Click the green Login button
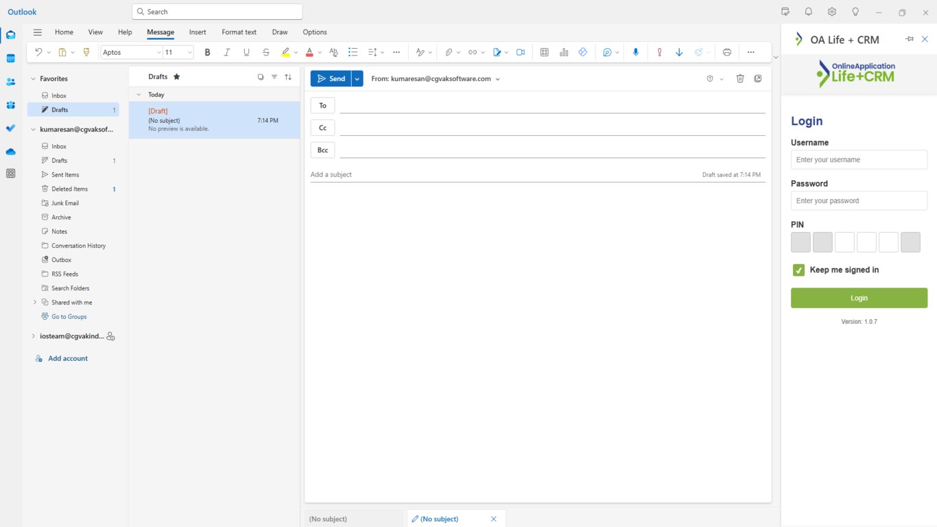The height and width of the screenshot is (527, 937). (x=859, y=298)
